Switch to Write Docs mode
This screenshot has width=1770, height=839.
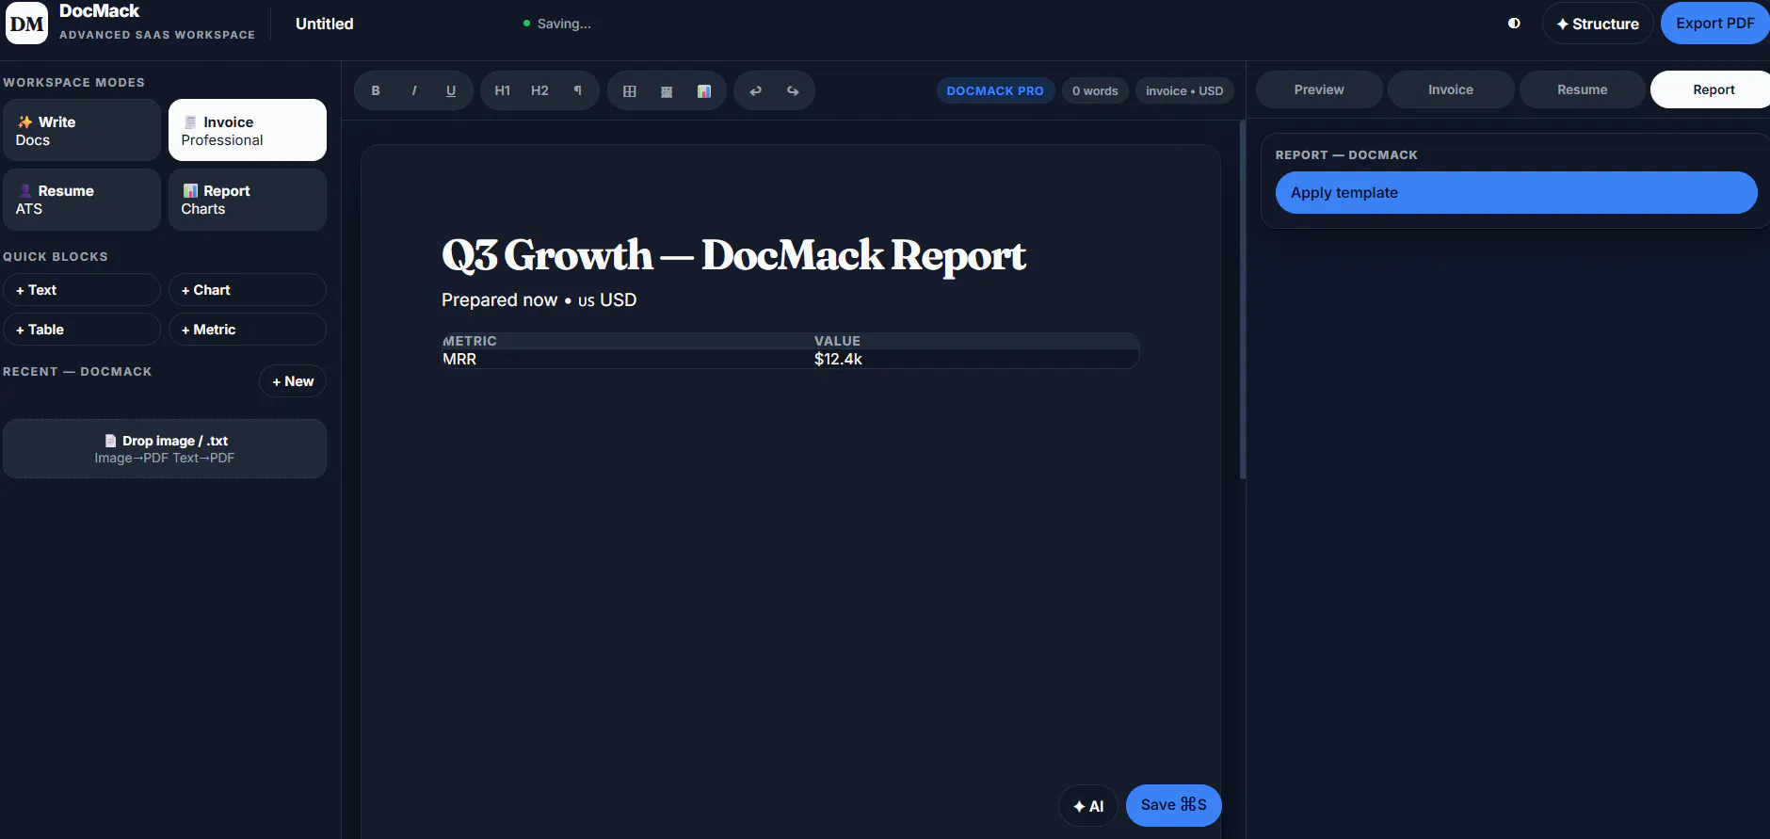click(x=82, y=131)
